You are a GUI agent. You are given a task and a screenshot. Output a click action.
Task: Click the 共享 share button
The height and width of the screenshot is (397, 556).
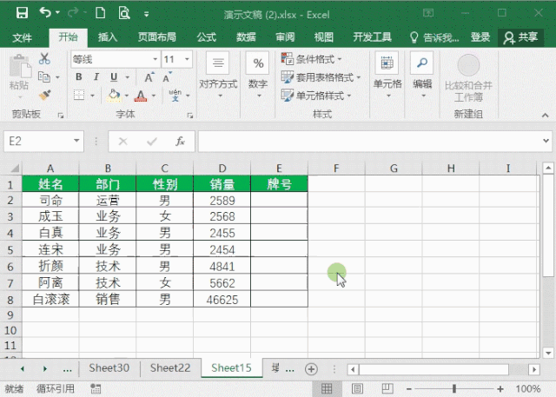pos(520,37)
